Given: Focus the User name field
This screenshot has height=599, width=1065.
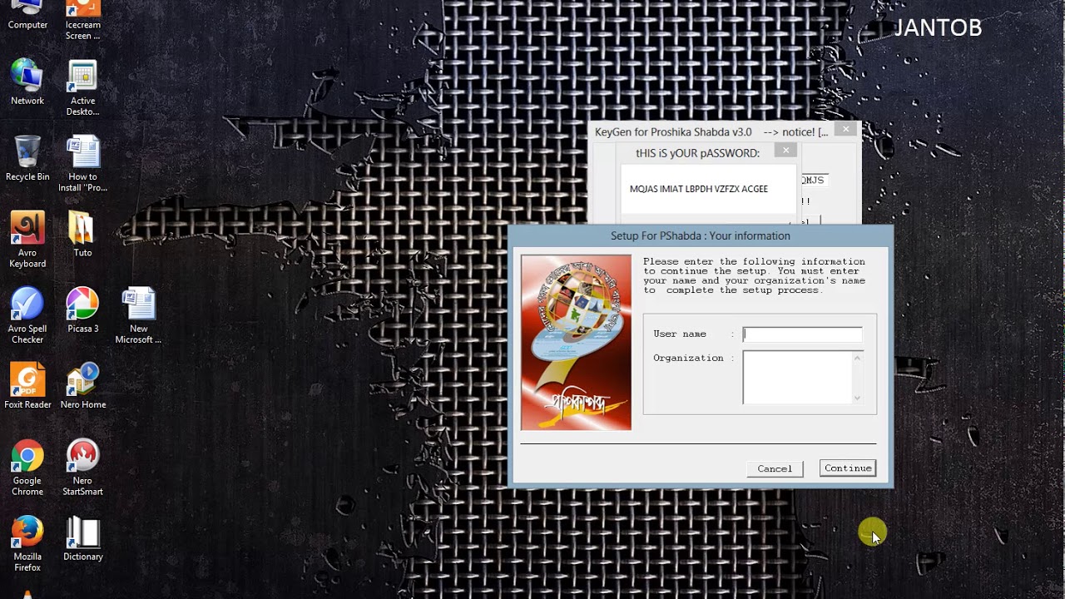Looking at the screenshot, I should pyautogui.click(x=802, y=334).
